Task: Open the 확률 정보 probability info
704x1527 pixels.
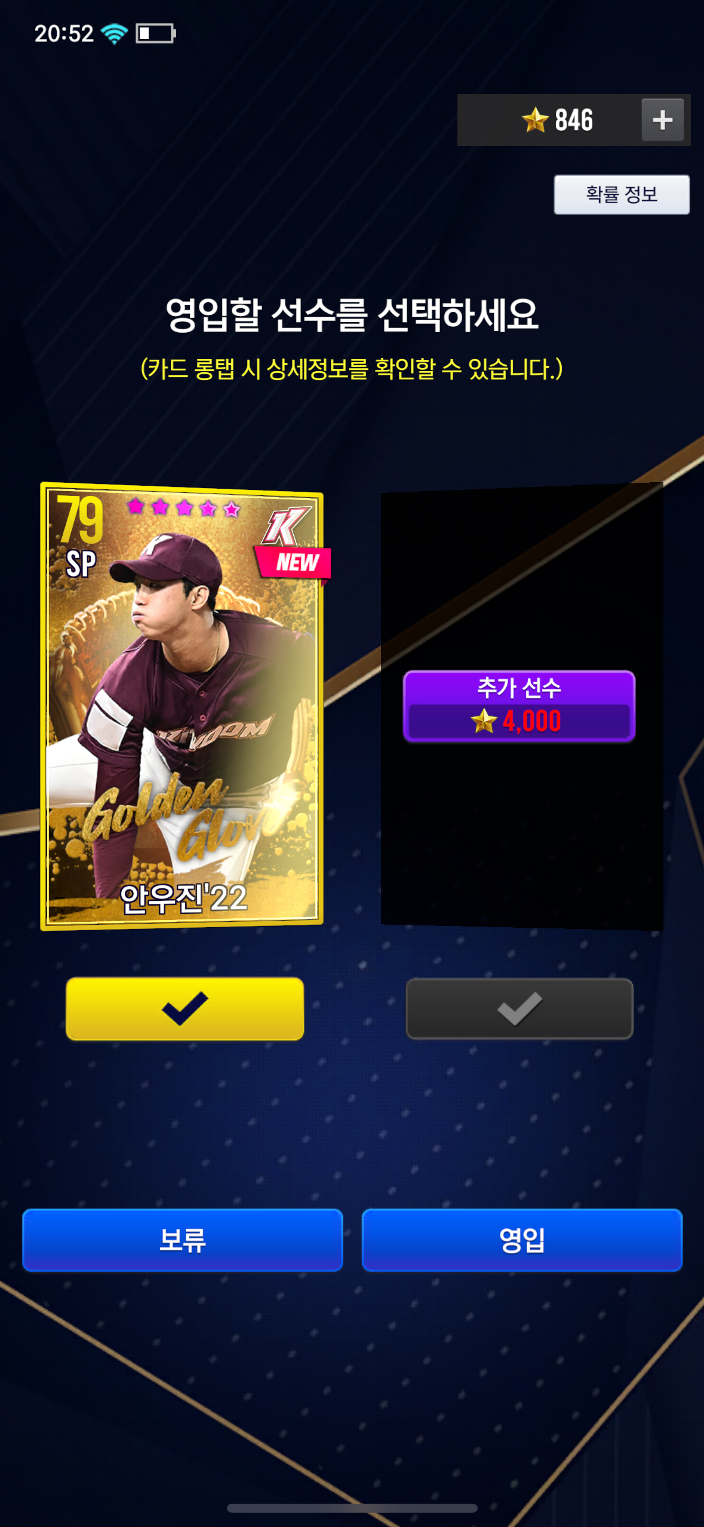Action: (622, 195)
